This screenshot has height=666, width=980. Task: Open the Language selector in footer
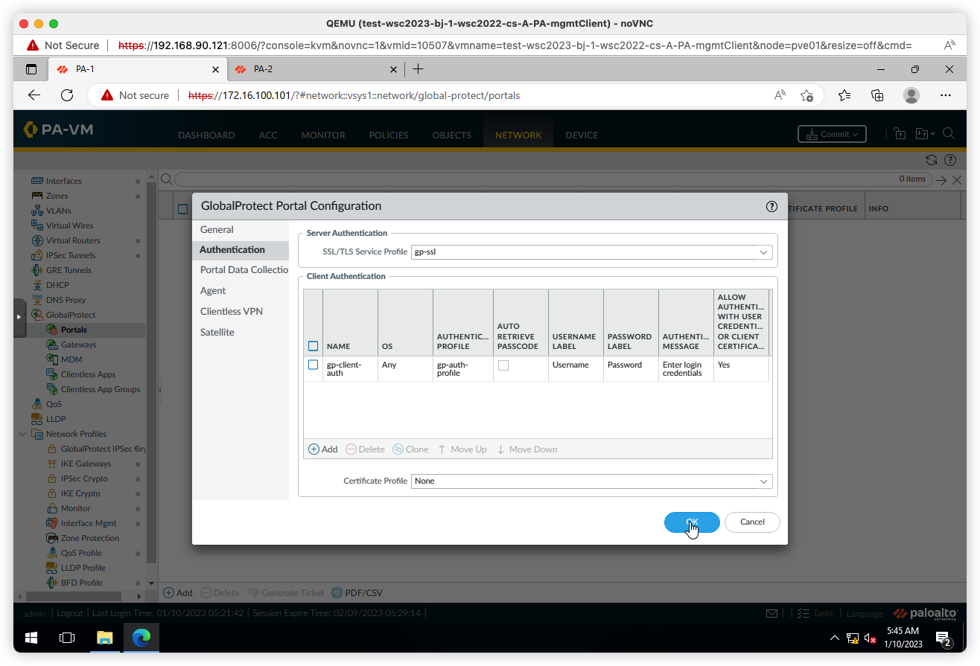click(865, 614)
